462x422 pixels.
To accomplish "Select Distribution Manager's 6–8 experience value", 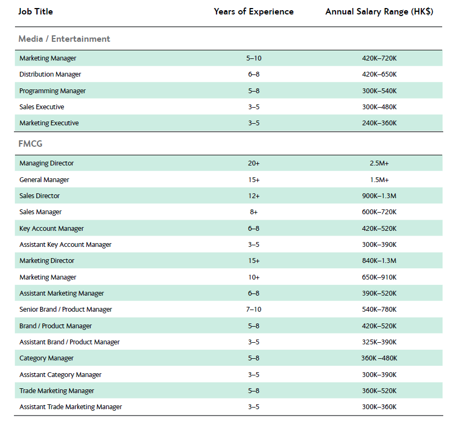I will pos(254,74).
